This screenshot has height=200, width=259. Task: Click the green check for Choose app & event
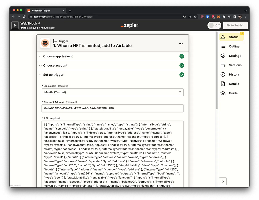point(182,56)
